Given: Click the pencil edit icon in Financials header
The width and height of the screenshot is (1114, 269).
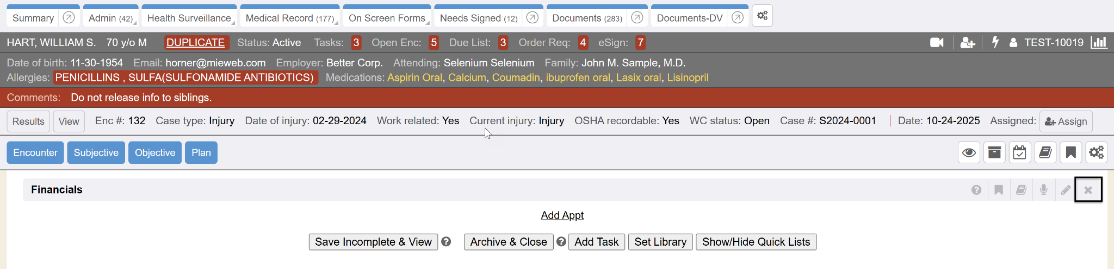Looking at the screenshot, I should click(1066, 190).
